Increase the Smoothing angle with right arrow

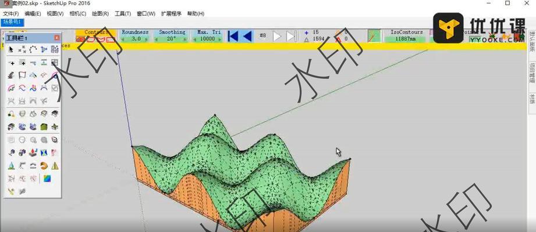coord(184,39)
